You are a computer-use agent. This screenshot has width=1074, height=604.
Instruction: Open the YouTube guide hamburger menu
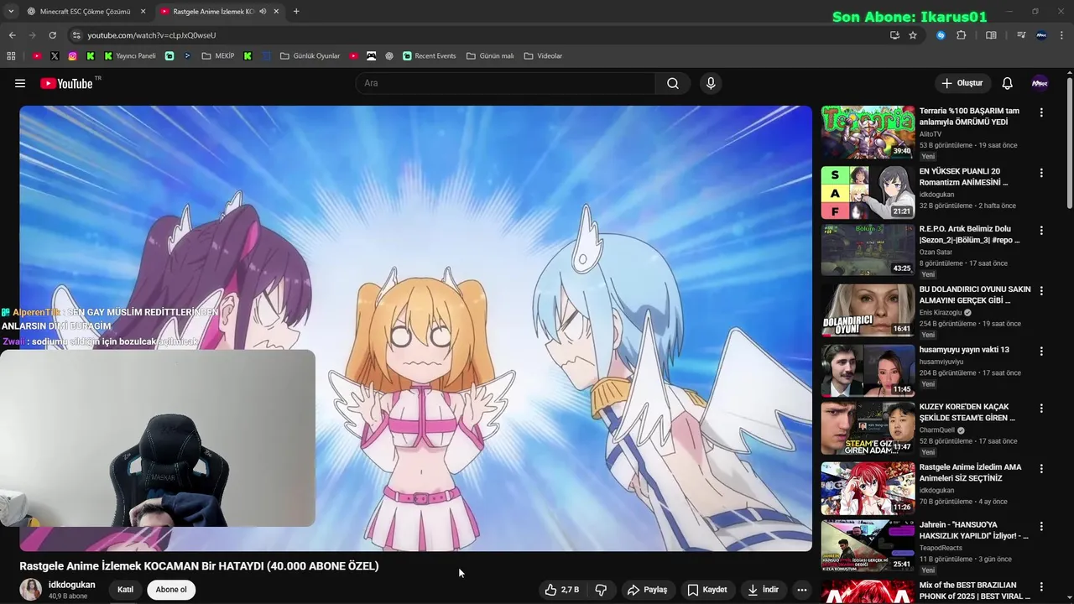tap(20, 83)
